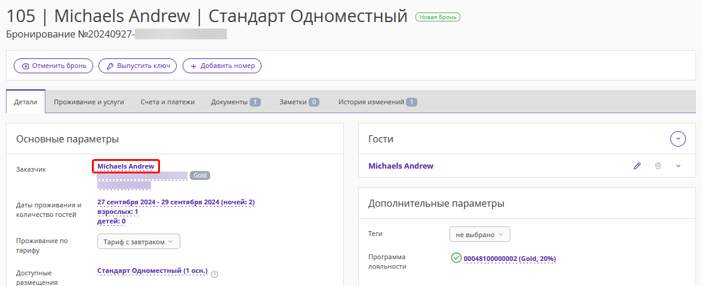Click the pencil edit icon for guest Michaels Andrew
The image size is (702, 286).
pyautogui.click(x=637, y=166)
